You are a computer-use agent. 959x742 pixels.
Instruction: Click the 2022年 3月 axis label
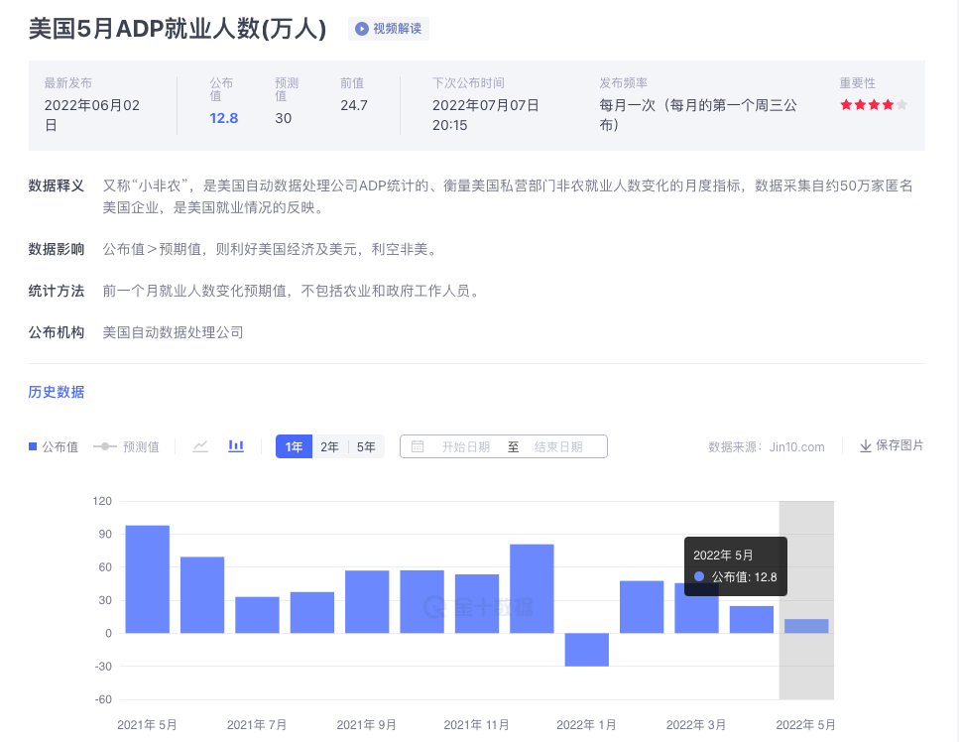tap(696, 725)
